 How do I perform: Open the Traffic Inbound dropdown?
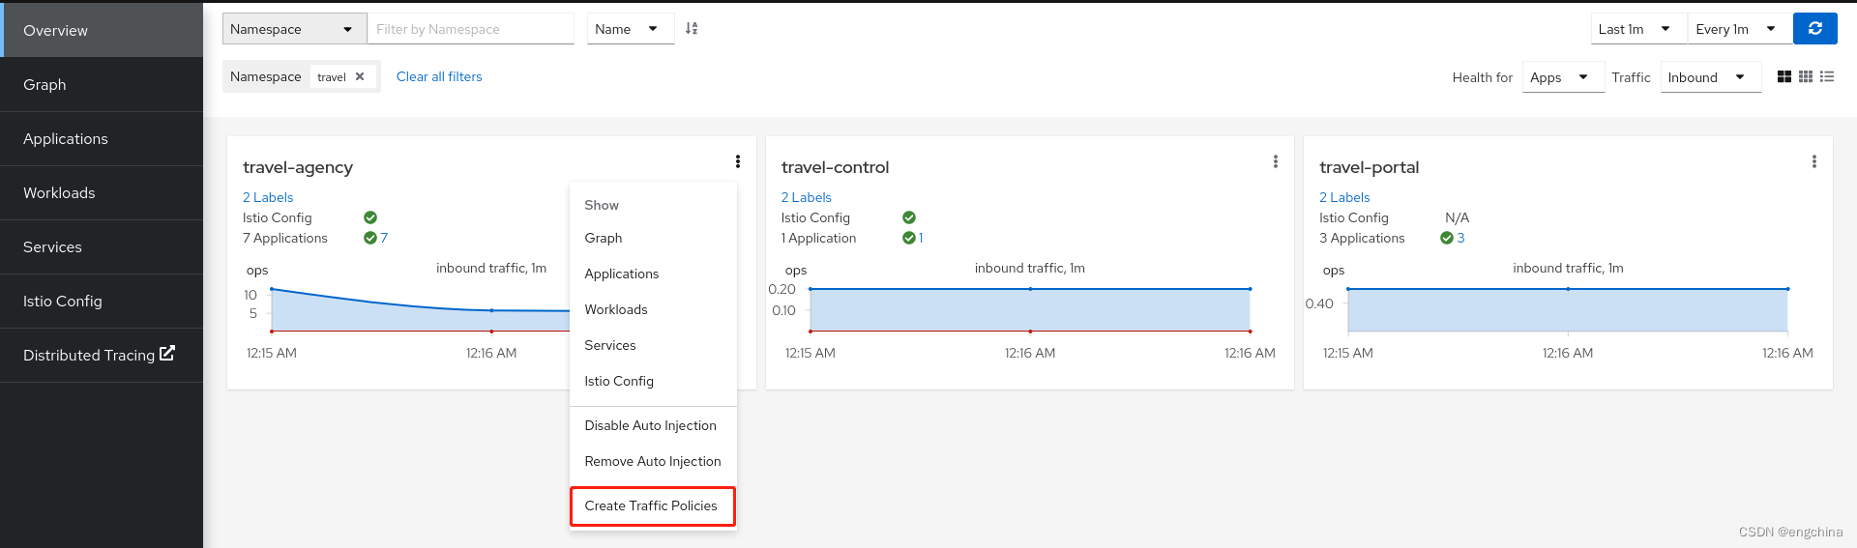coord(1711,77)
